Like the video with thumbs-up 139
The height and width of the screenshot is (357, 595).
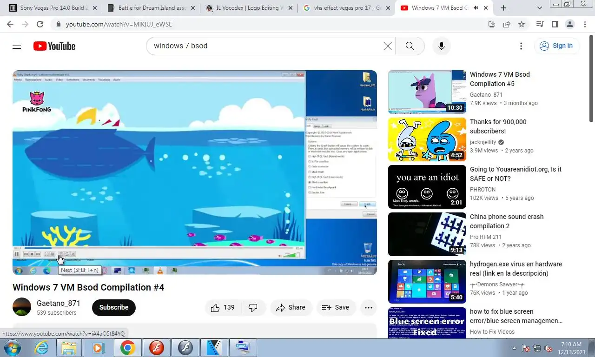(223, 308)
